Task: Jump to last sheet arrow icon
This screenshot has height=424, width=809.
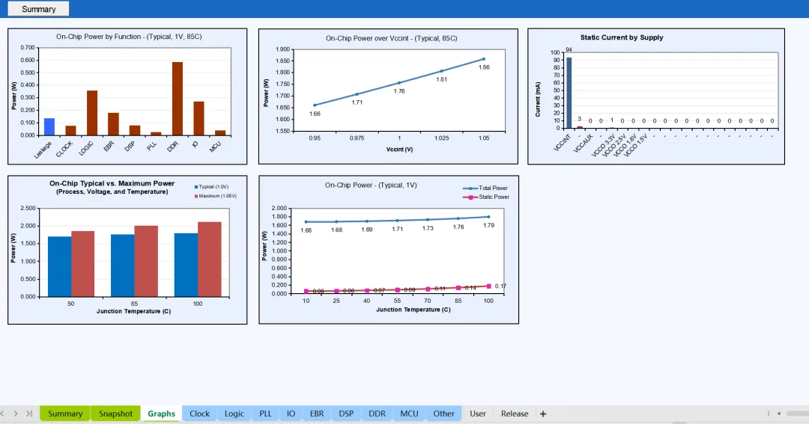Action: click(x=29, y=414)
